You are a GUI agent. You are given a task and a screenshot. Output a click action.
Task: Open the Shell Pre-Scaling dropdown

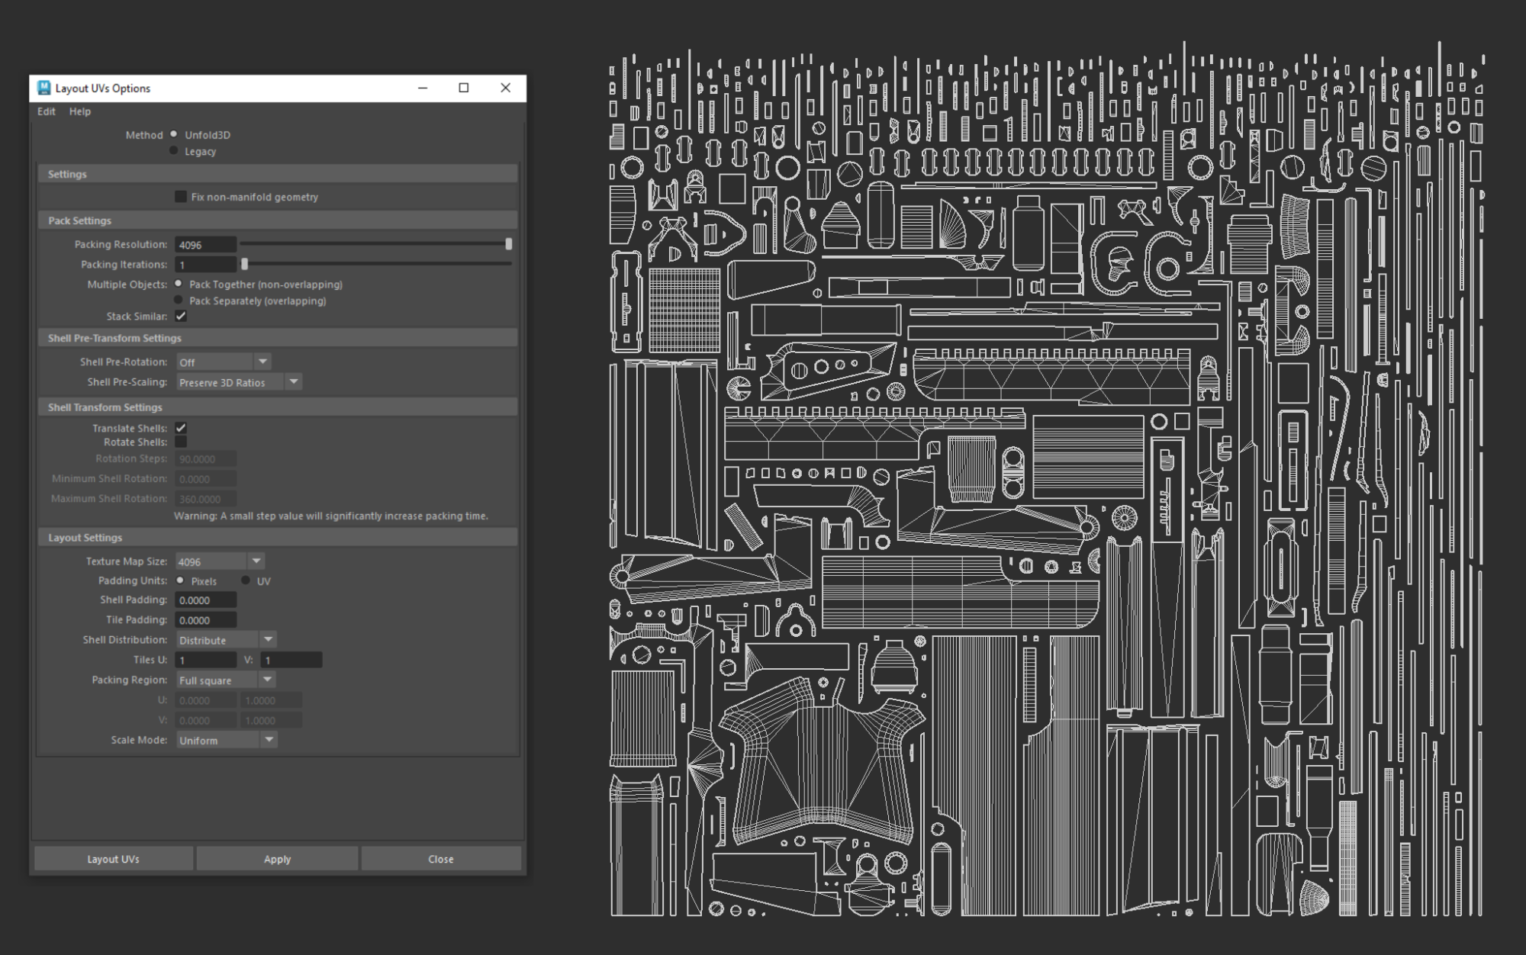pyautogui.click(x=294, y=381)
